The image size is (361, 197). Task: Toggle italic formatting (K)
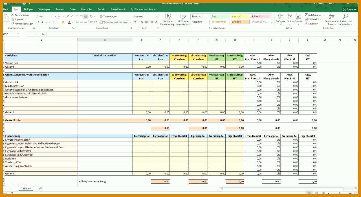click(43, 22)
